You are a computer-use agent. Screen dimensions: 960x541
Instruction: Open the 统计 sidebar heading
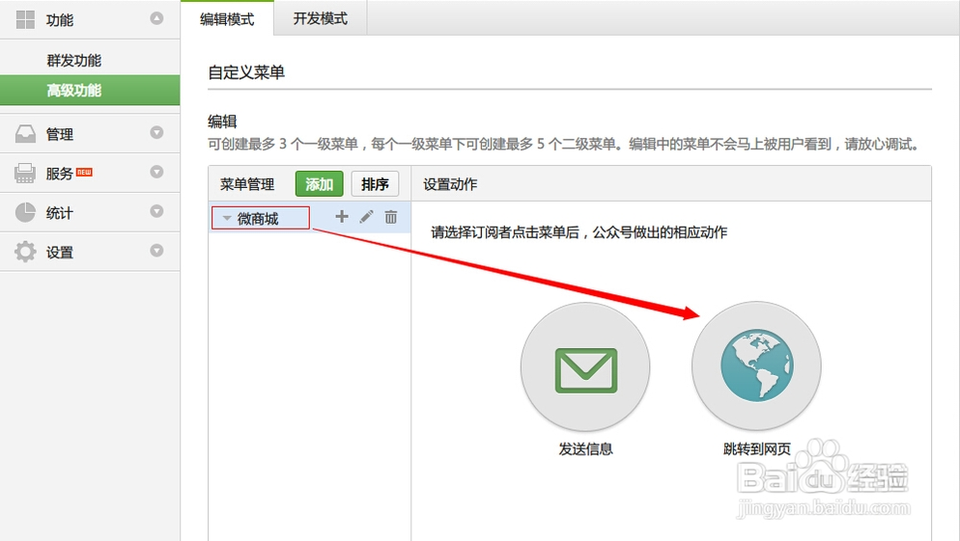(90, 212)
